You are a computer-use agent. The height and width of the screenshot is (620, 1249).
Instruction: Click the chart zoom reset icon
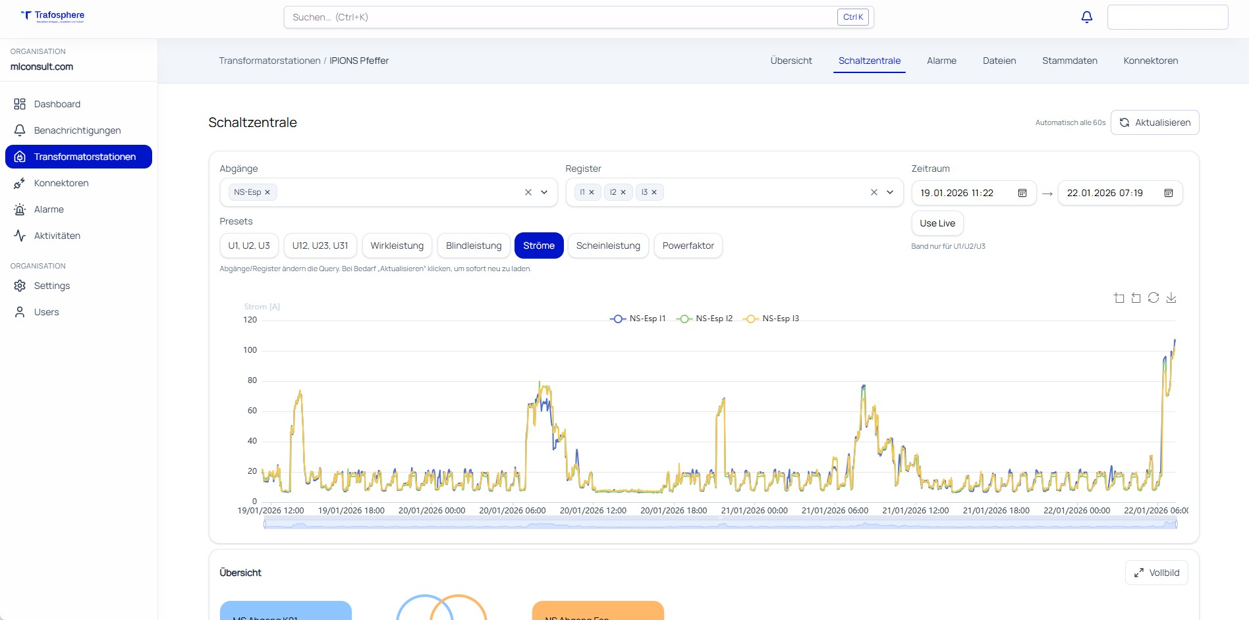1136,298
